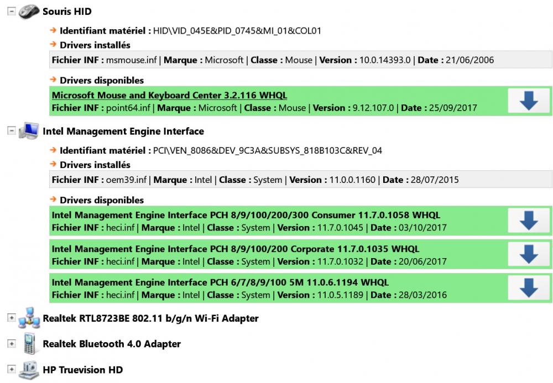This screenshot has height=383, width=553.
Task: Click the heci.inf line dated 28/03/2016
Action: tap(249, 295)
